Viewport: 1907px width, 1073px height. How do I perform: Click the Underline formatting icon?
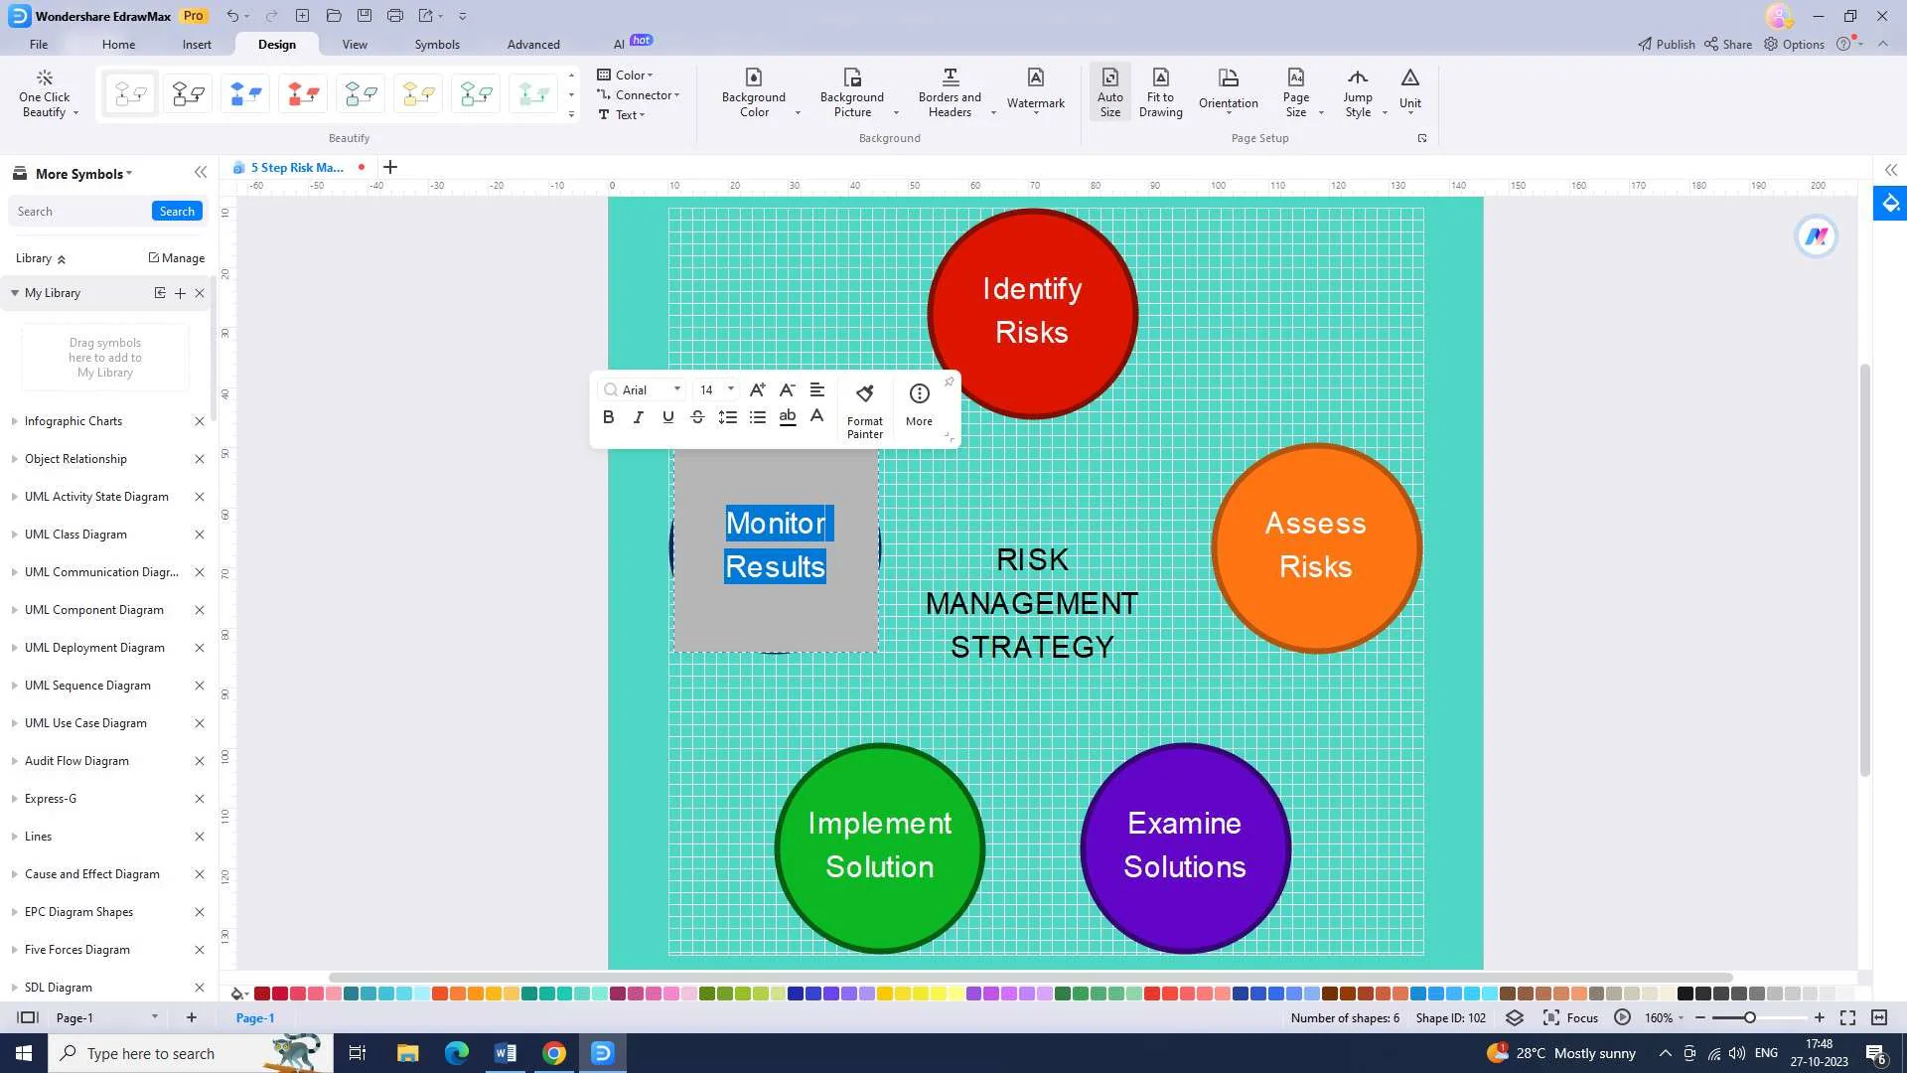668,418
